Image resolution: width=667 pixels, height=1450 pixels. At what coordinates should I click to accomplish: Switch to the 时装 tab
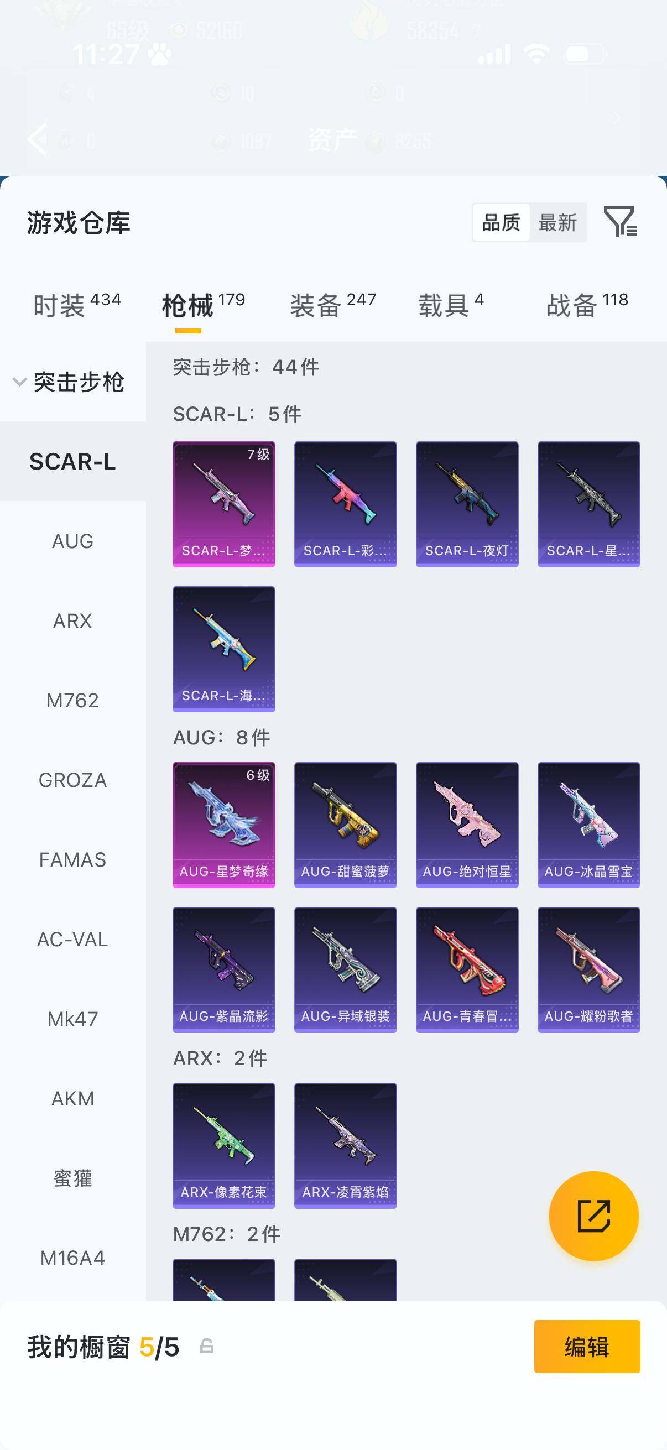tap(77, 305)
